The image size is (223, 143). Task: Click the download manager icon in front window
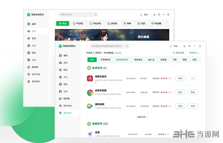[x=184, y=46]
